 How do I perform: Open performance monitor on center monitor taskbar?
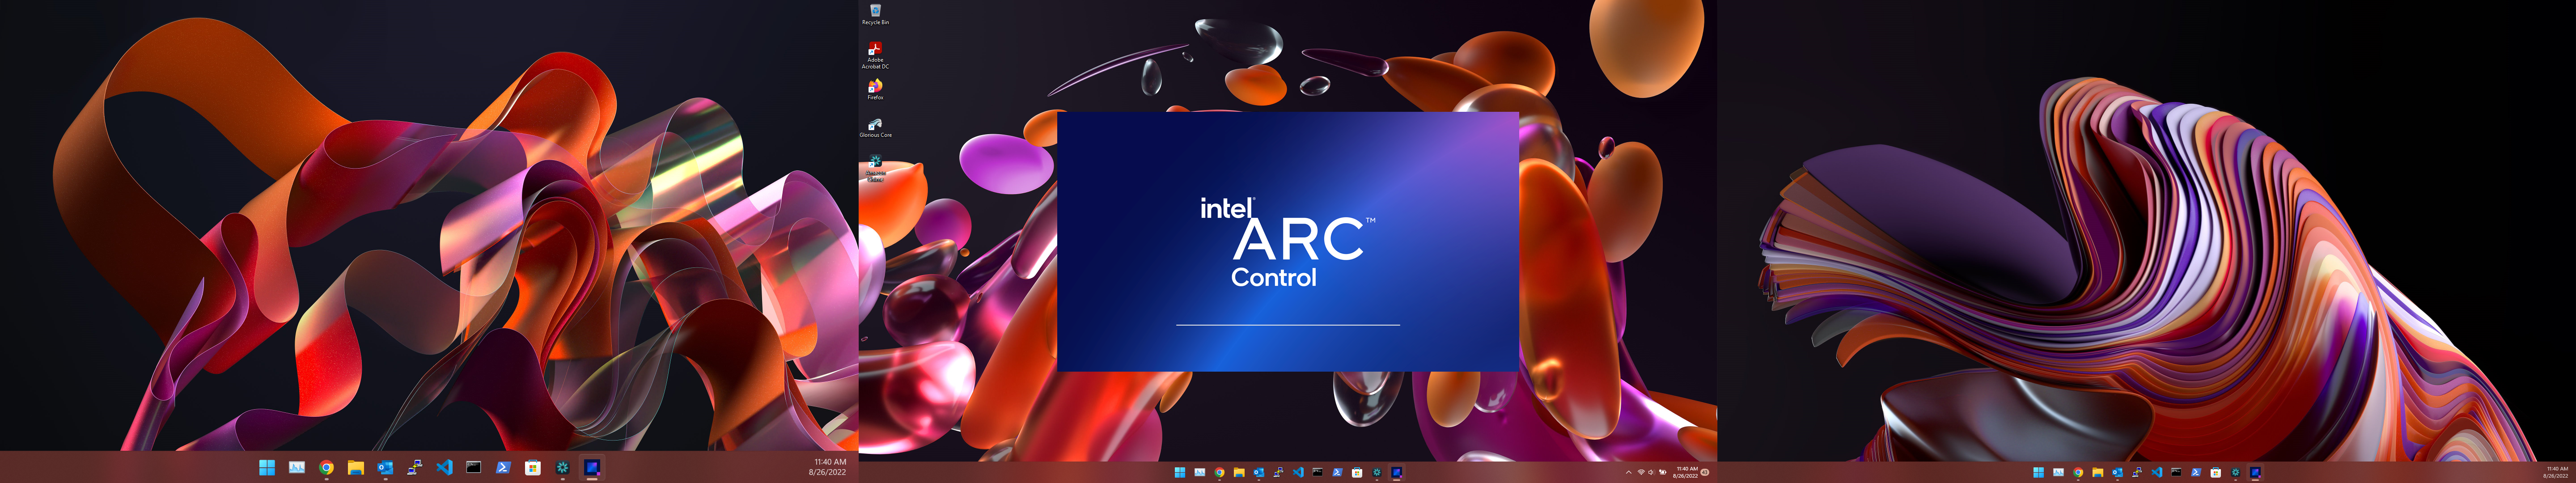coord(1200,472)
